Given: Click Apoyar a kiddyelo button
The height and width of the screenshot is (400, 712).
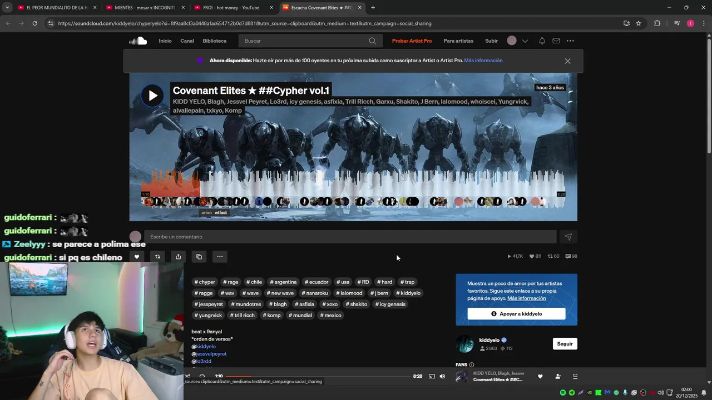Looking at the screenshot, I should click(x=516, y=314).
